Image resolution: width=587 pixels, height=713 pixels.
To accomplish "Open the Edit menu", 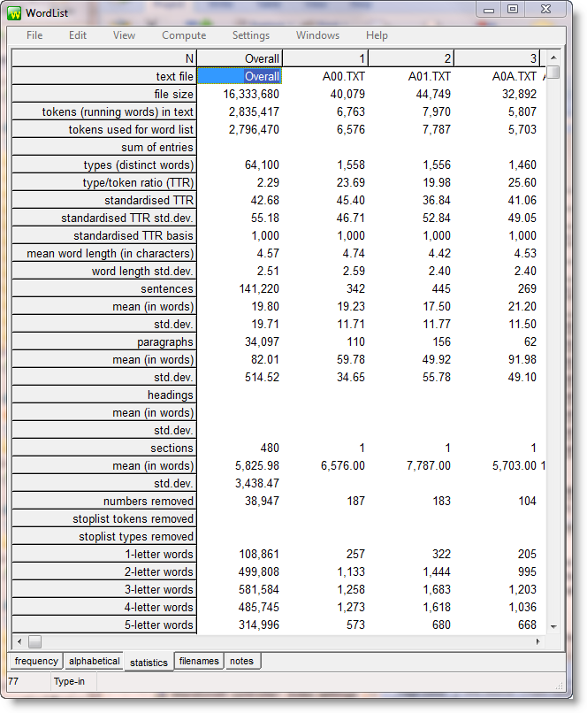I will (78, 35).
